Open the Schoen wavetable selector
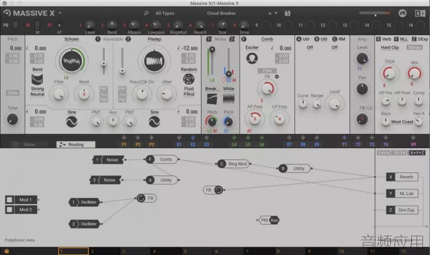Image resolution: width=430 pixels, height=255 pixels. pyautogui.click(x=71, y=39)
